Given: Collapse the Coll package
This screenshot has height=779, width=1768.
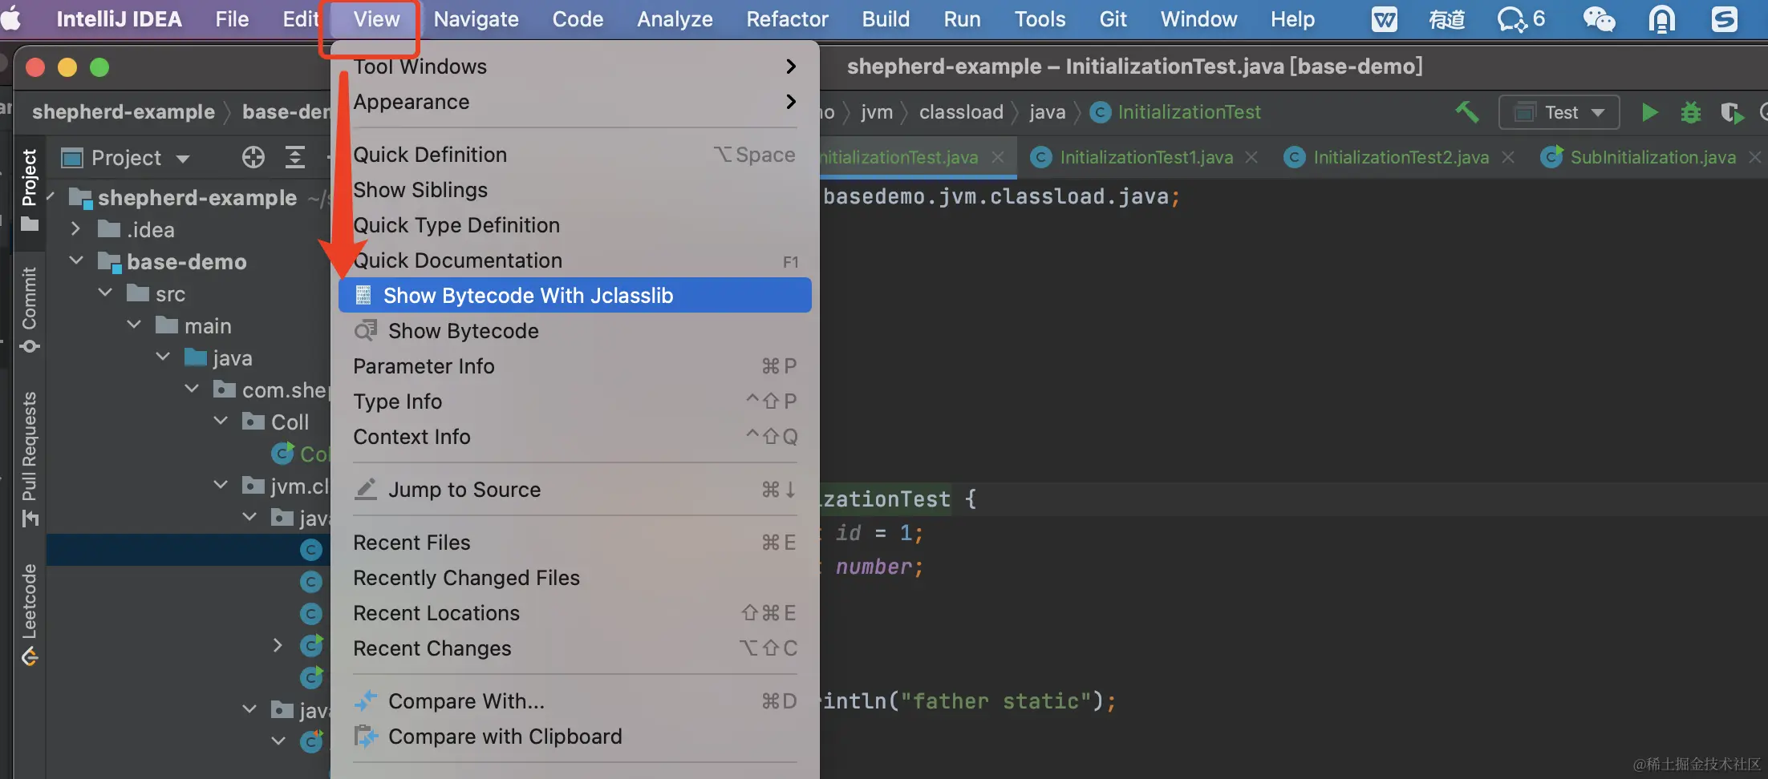Looking at the screenshot, I should (221, 422).
